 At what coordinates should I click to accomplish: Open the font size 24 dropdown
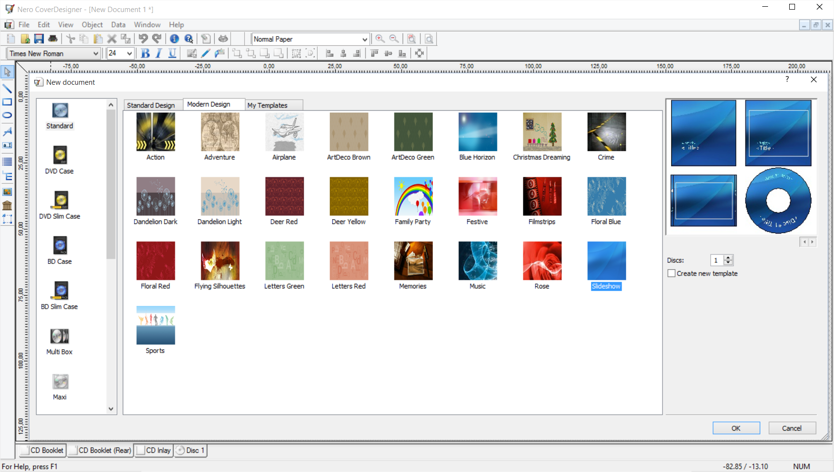[129, 53]
